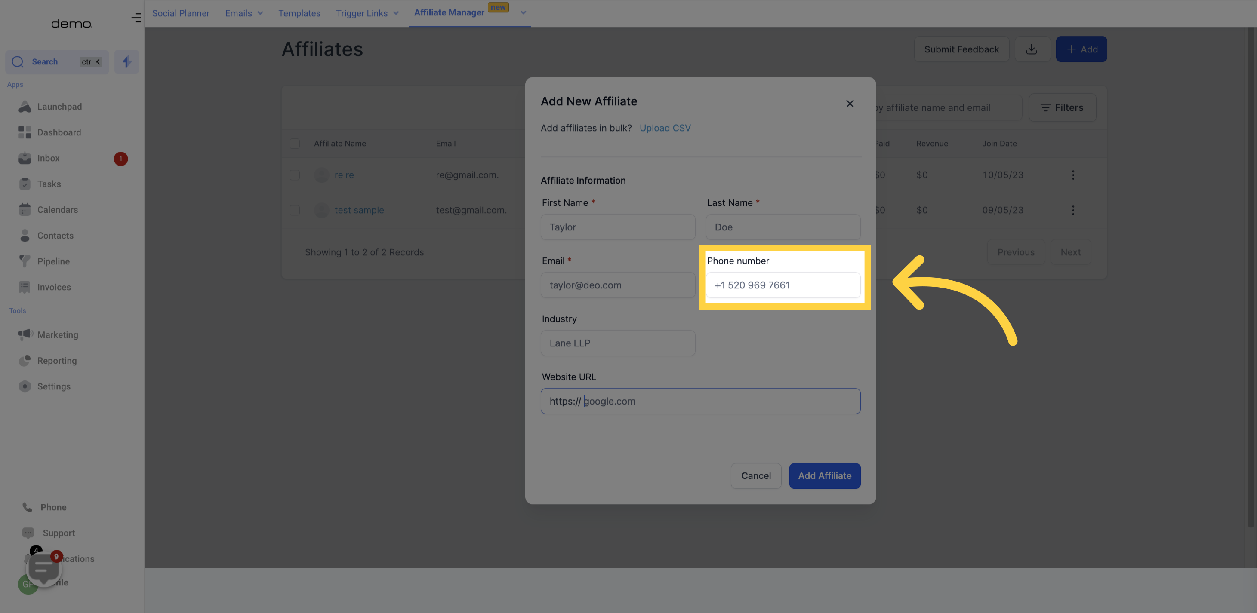Open the Inbox tray icon
The height and width of the screenshot is (613, 1257).
point(25,158)
